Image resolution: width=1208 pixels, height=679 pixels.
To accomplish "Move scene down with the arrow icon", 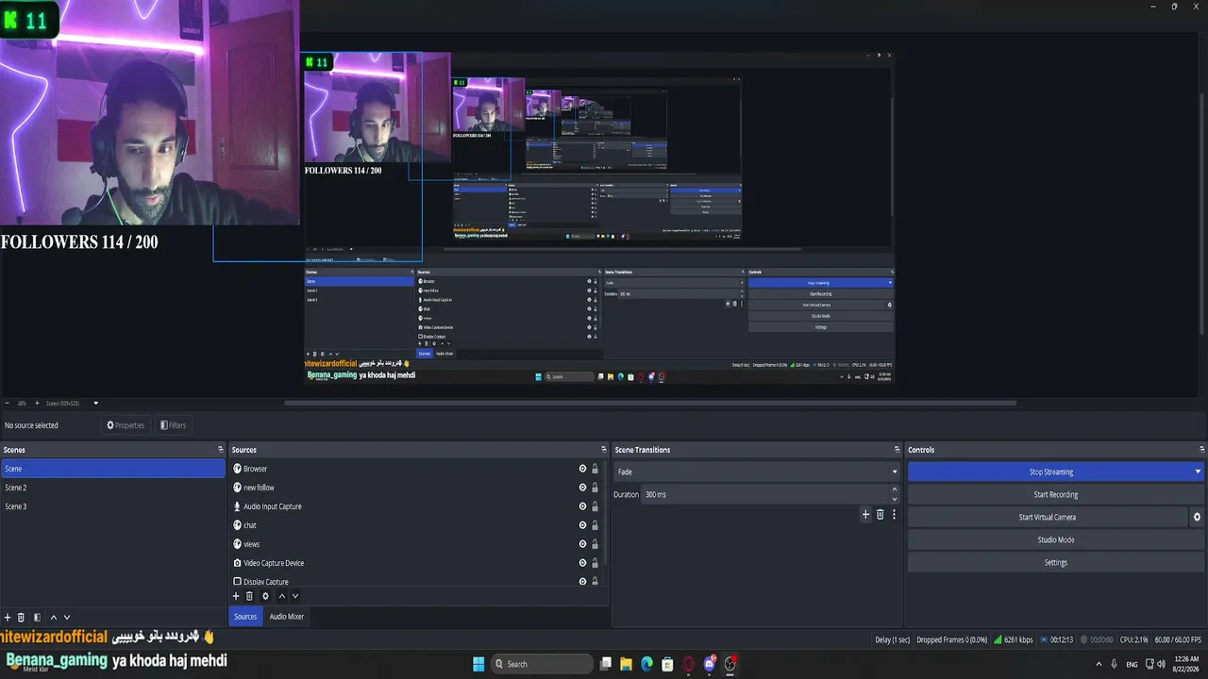I will (66, 618).
